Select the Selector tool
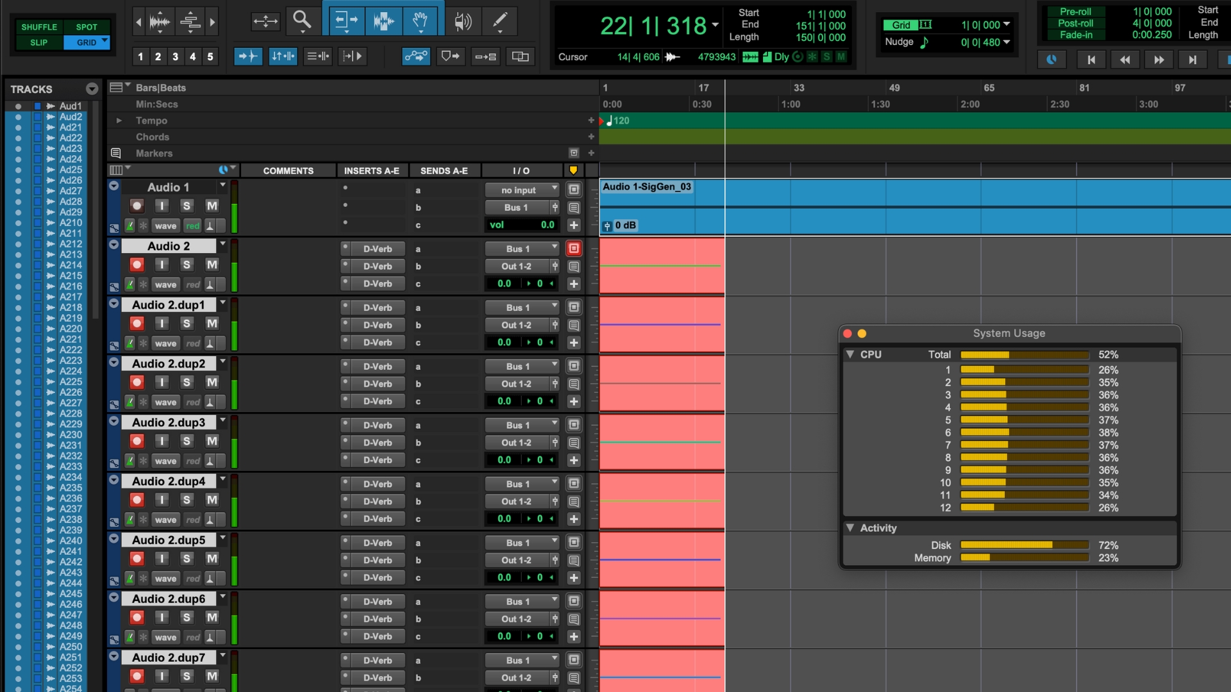The image size is (1231, 692). [383, 21]
